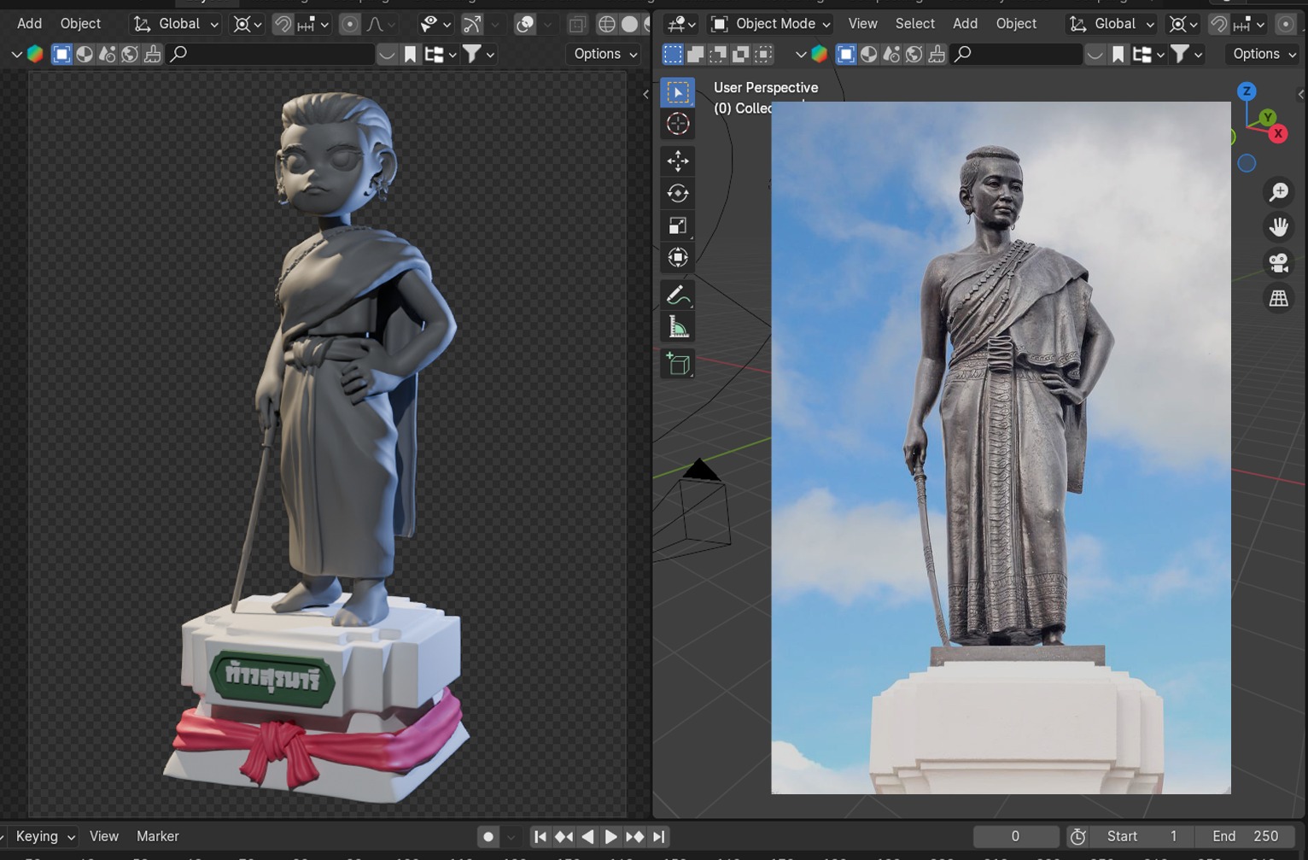Screen dimensions: 1308x860
Task: Select the Move tool
Action: pos(678,161)
